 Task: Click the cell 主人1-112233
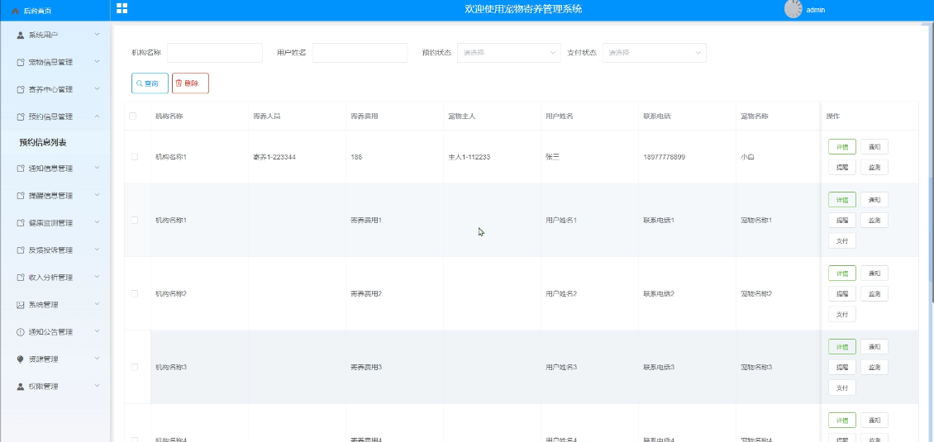(469, 157)
